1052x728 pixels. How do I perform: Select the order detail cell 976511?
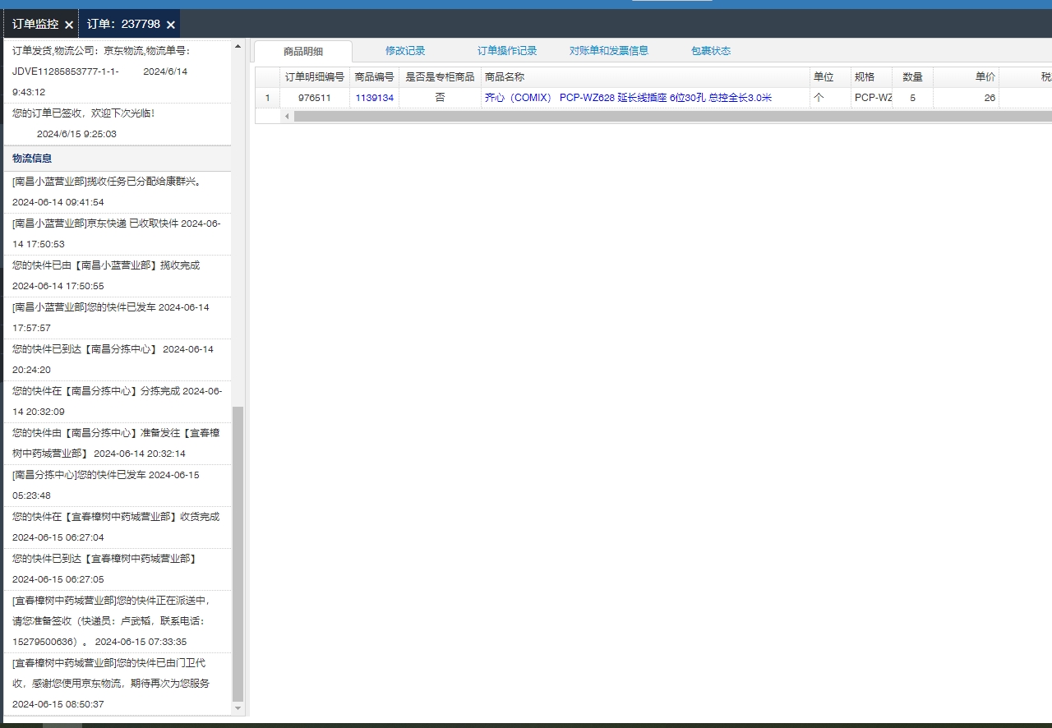315,97
